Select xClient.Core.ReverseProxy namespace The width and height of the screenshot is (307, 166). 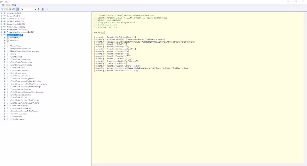point(21,108)
